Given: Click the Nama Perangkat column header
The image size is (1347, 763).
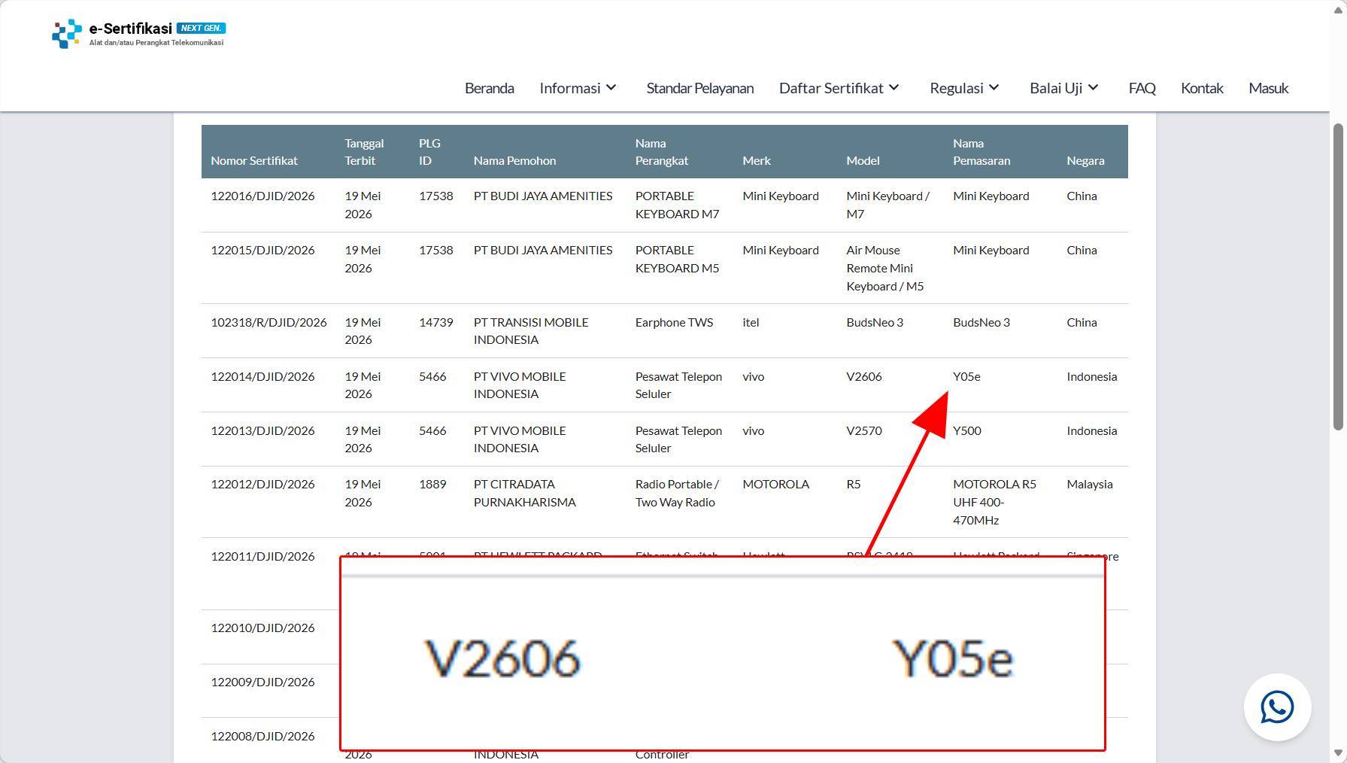Looking at the screenshot, I should (662, 152).
